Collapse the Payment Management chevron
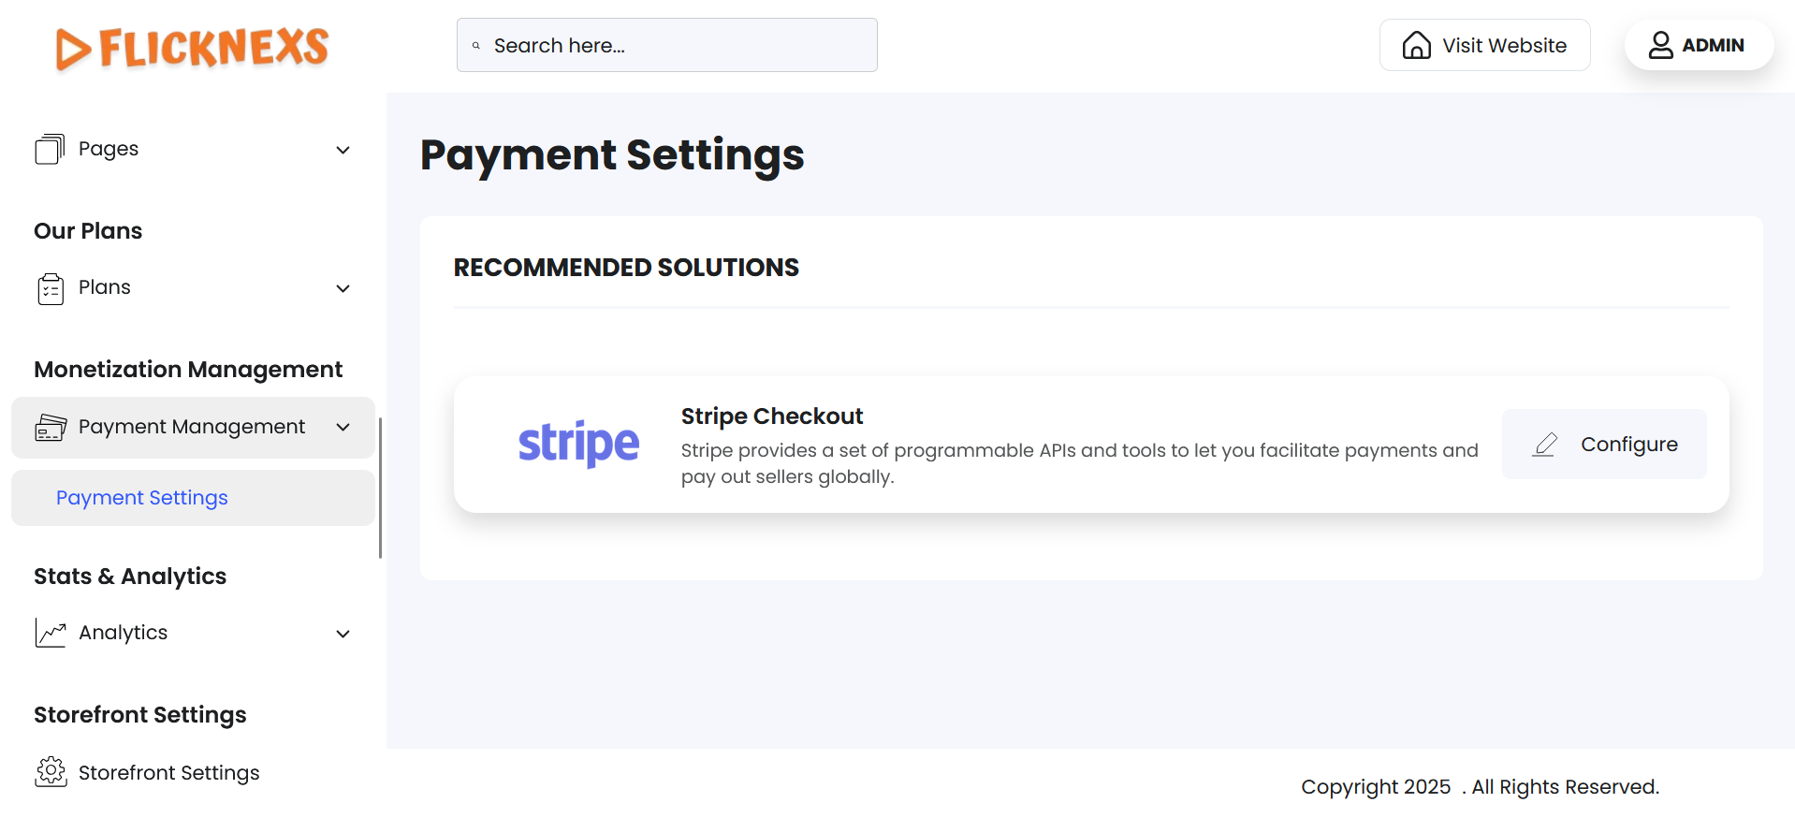1795x818 pixels. (x=343, y=428)
